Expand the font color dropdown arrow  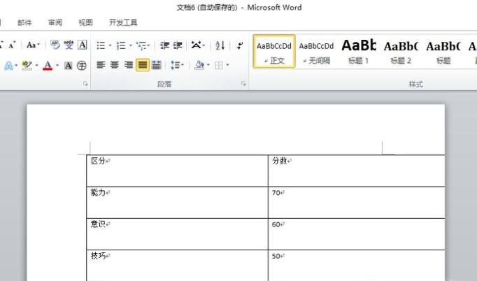point(57,65)
